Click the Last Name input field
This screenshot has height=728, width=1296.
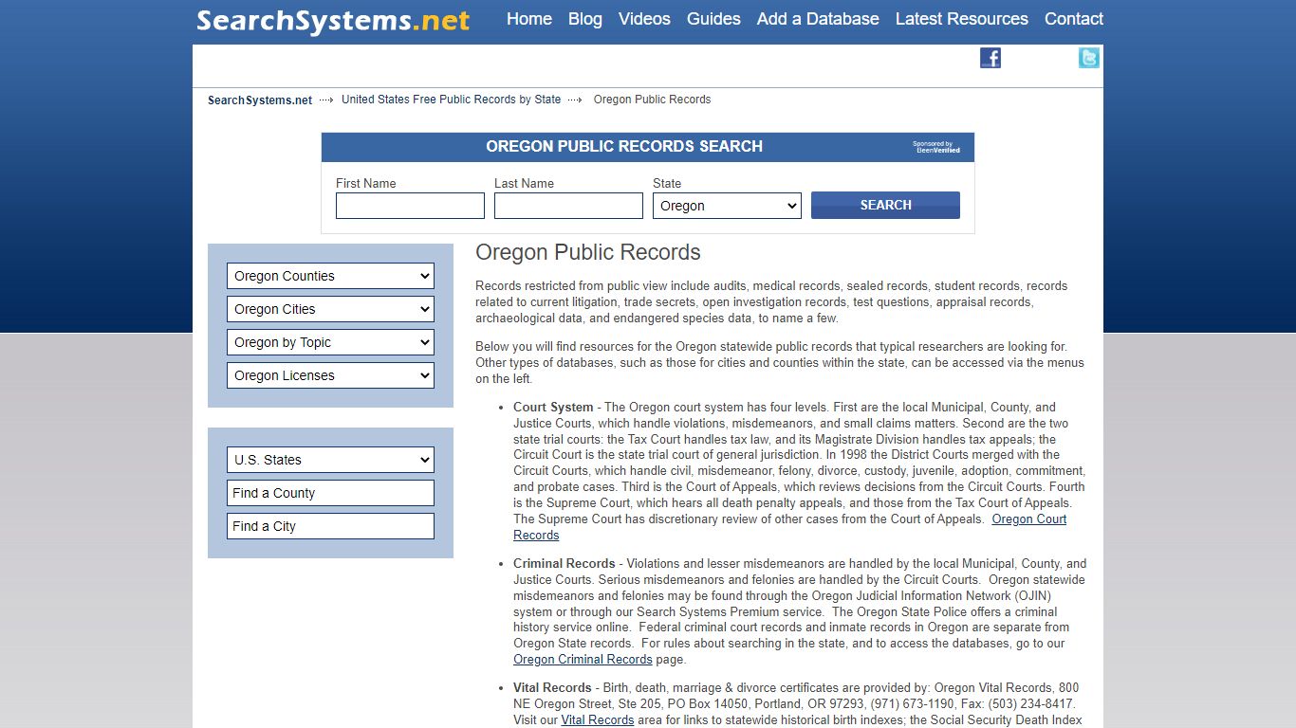click(x=568, y=206)
